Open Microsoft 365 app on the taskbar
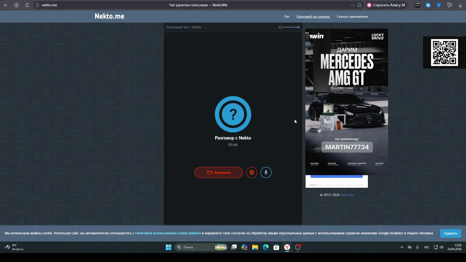Image resolution: width=466 pixels, height=262 pixels. click(x=245, y=247)
